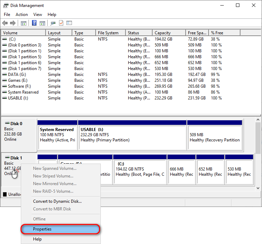The width and height of the screenshot is (262, 244).
Task: Click the graphical pane's scroll down arrow
Action: 258,188
